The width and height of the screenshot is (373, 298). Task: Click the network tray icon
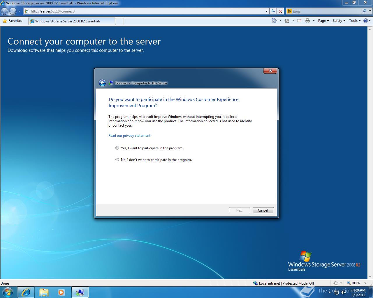[x=337, y=293]
